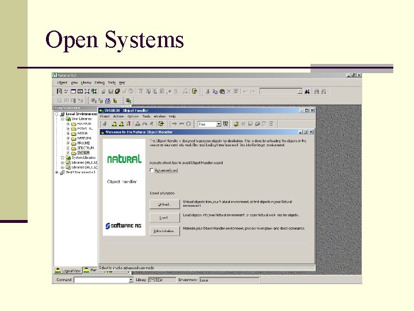The height and width of the screenshot is (311, 414).
Task: Open the Command combo box dropdown arrow
Action: (131, 280)
